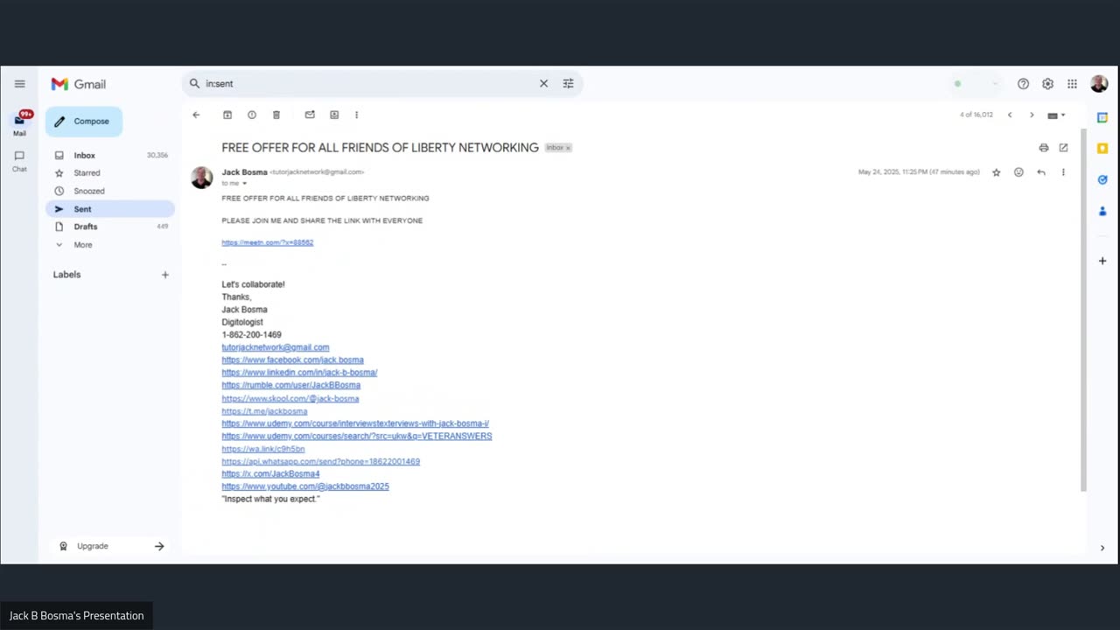Open Chat section in left rail
This screenshot has height=630, width=1120.
point(19,160)
